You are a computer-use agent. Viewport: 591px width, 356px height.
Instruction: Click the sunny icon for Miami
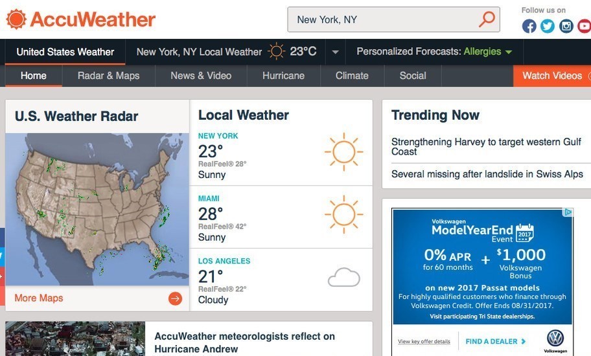[x=343, y=215]
